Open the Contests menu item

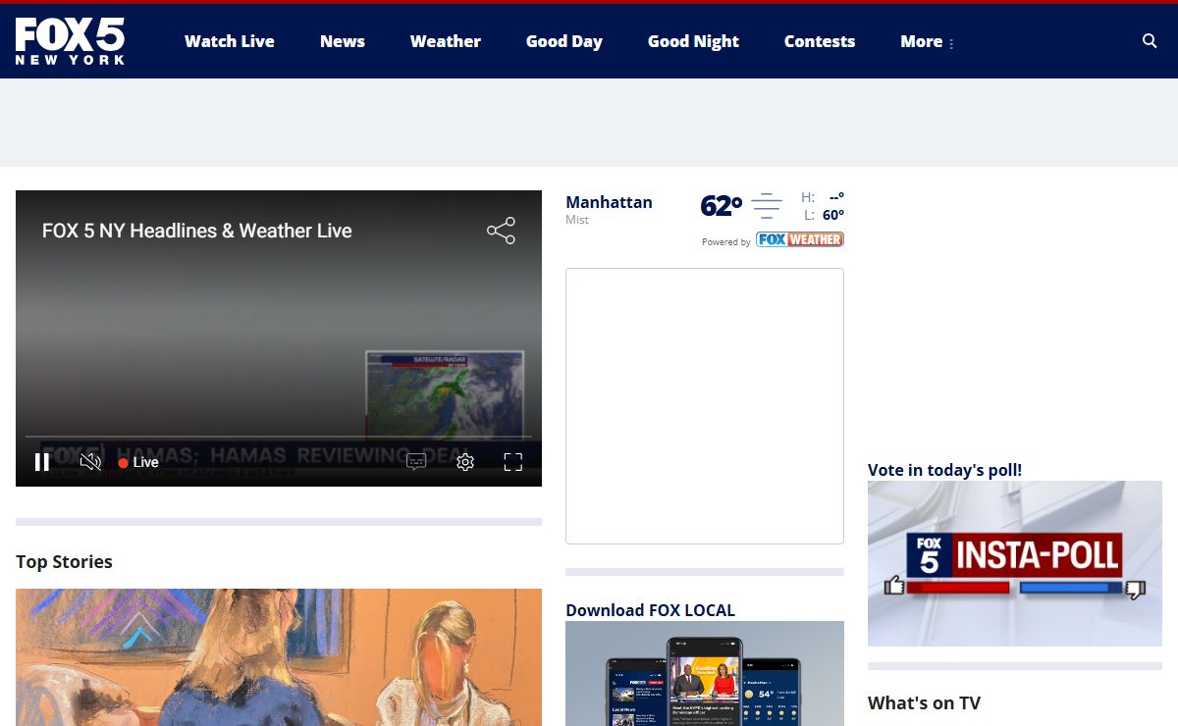[x=820, y=41]
